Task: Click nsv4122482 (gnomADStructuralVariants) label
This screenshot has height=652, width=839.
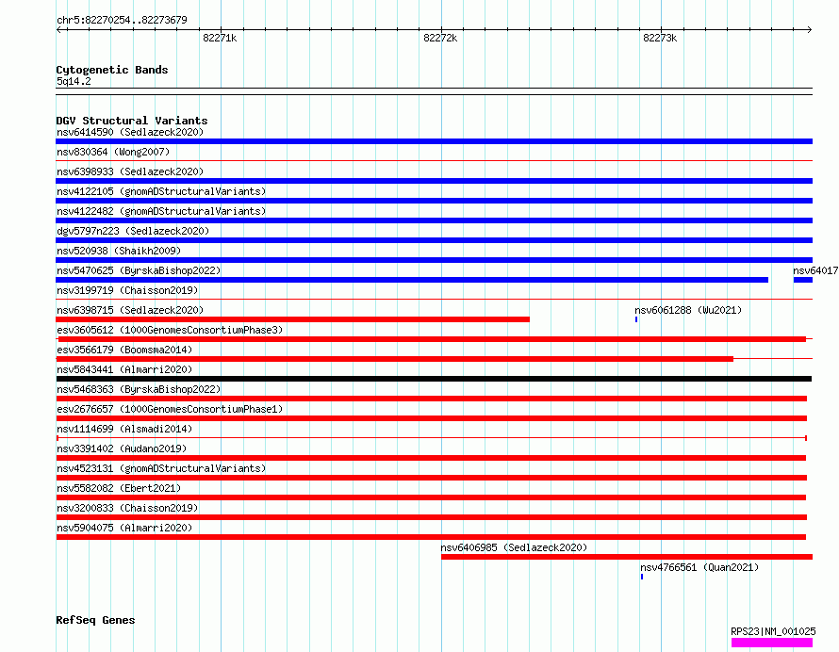Action: pos(161,211)
